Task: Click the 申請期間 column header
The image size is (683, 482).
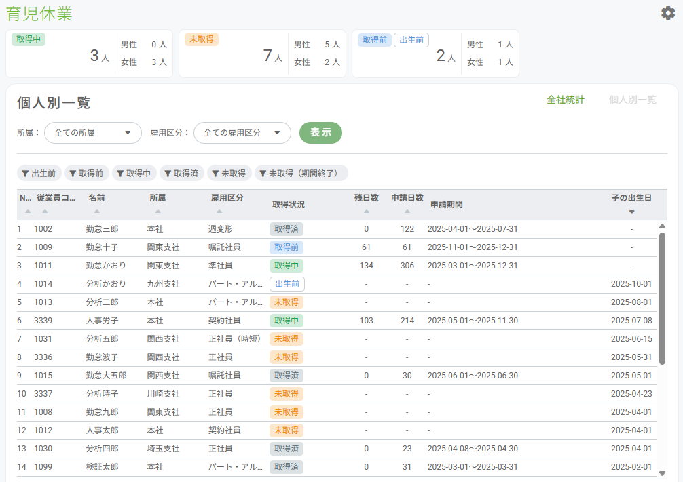Action: (x=447, y=205)
